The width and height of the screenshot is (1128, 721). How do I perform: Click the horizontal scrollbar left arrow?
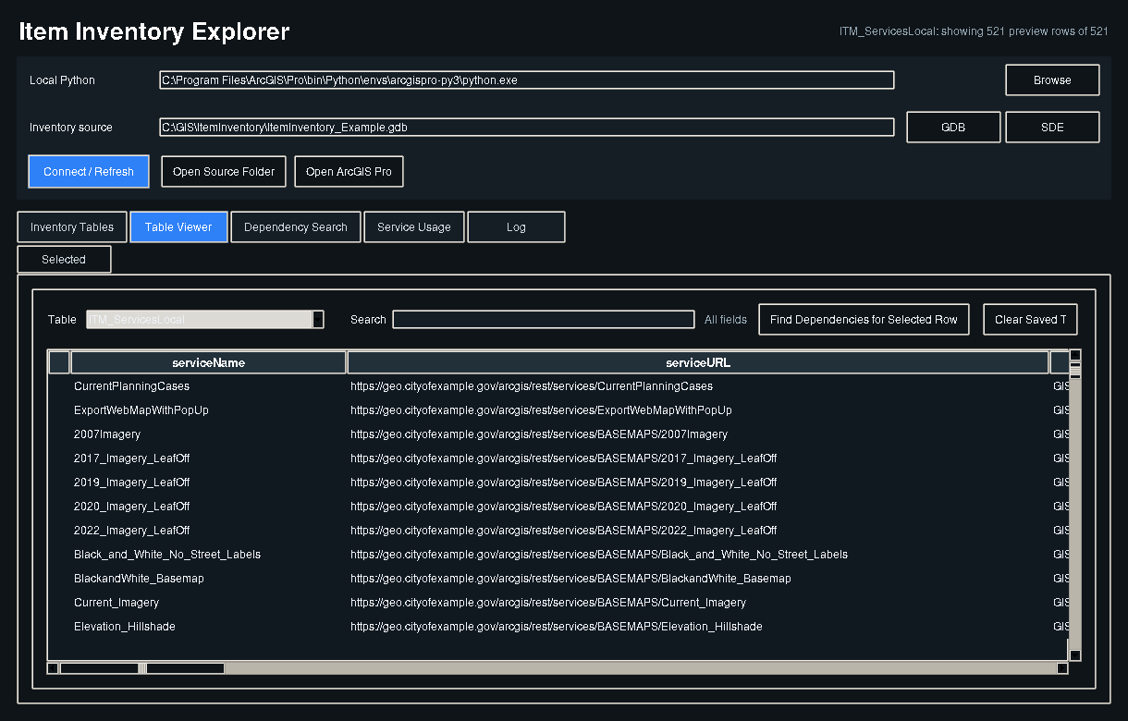pos(53,668)
